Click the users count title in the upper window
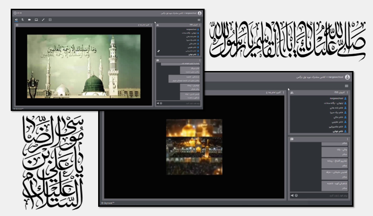 [x=194, y=25]
